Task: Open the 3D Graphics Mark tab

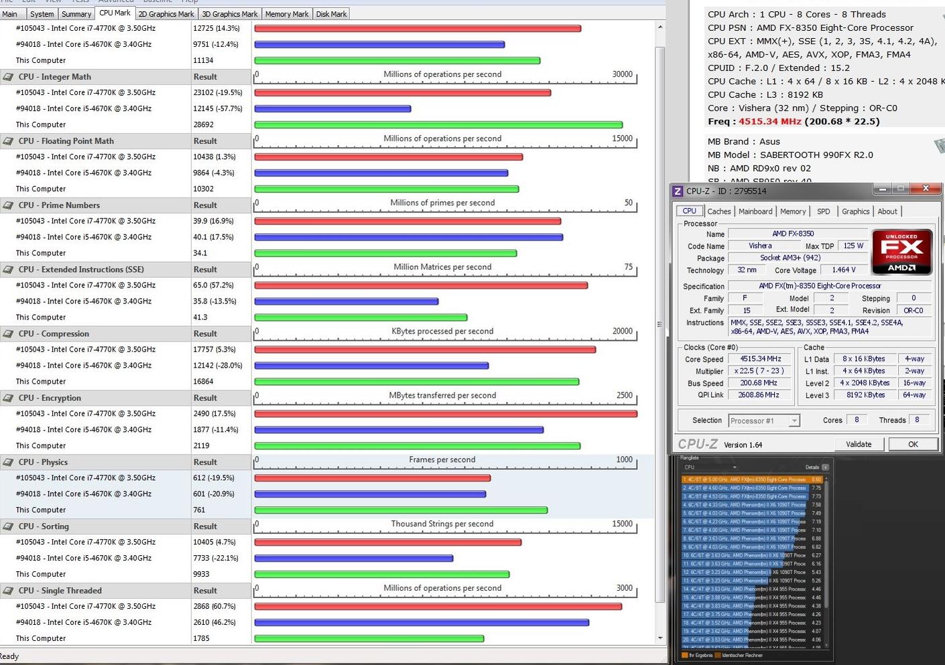Action: (x=230, y=14)
